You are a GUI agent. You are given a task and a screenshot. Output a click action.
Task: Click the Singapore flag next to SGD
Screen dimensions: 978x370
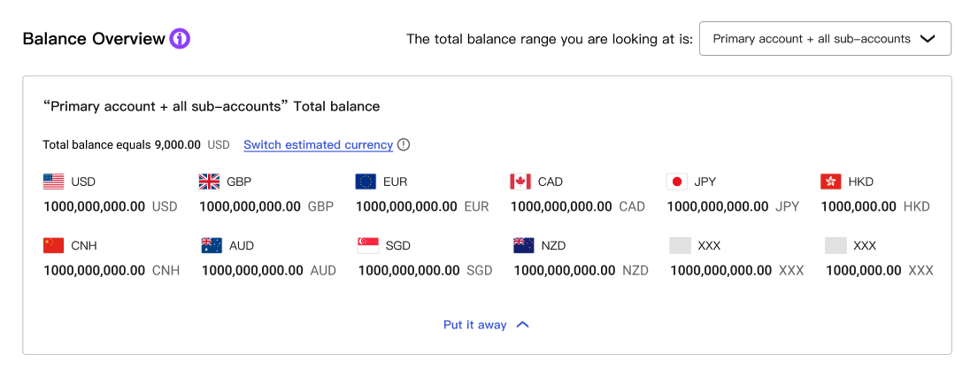pos(368,245)
